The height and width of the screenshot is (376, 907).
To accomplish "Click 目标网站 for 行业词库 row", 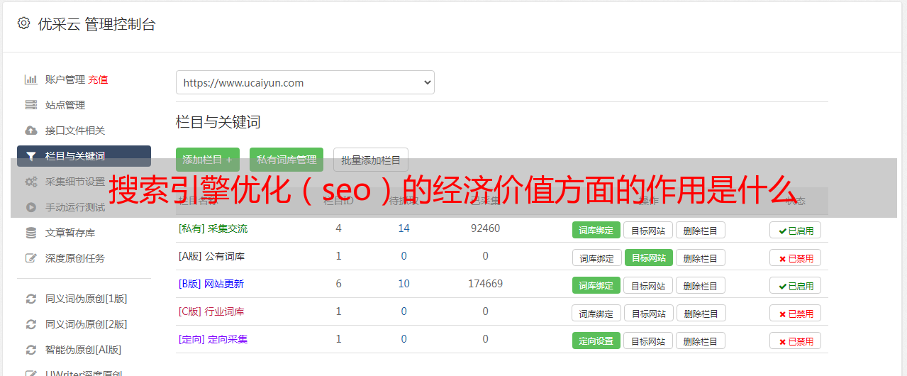I will 649,313.
